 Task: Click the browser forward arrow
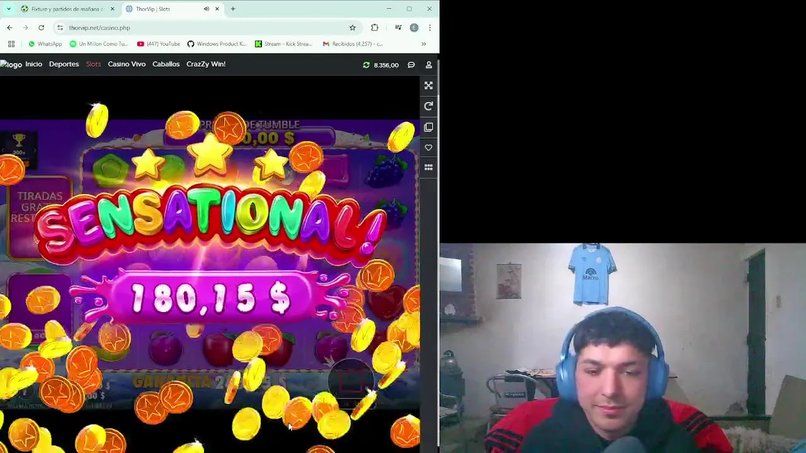point(25,28)
